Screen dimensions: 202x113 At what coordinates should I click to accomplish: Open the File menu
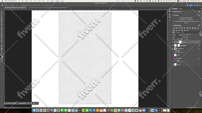pos(19,1)
